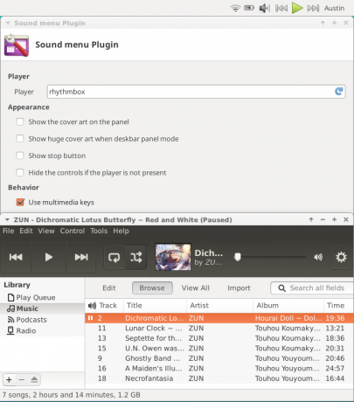Click the minus remove playlist button
Screen dimensions: 354x402
(22, 379)
